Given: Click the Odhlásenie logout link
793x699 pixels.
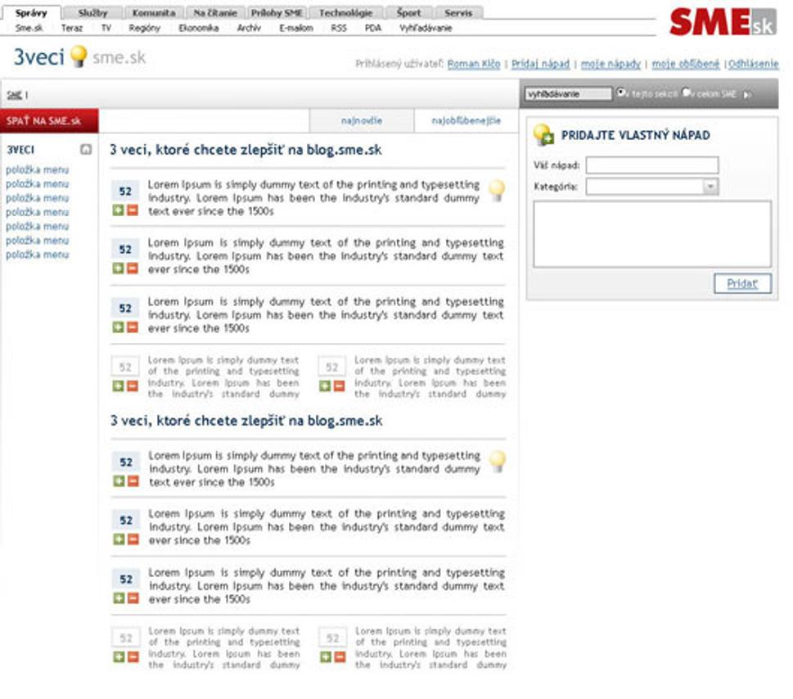Looking at the screenshot, I should tap(753, 64).
